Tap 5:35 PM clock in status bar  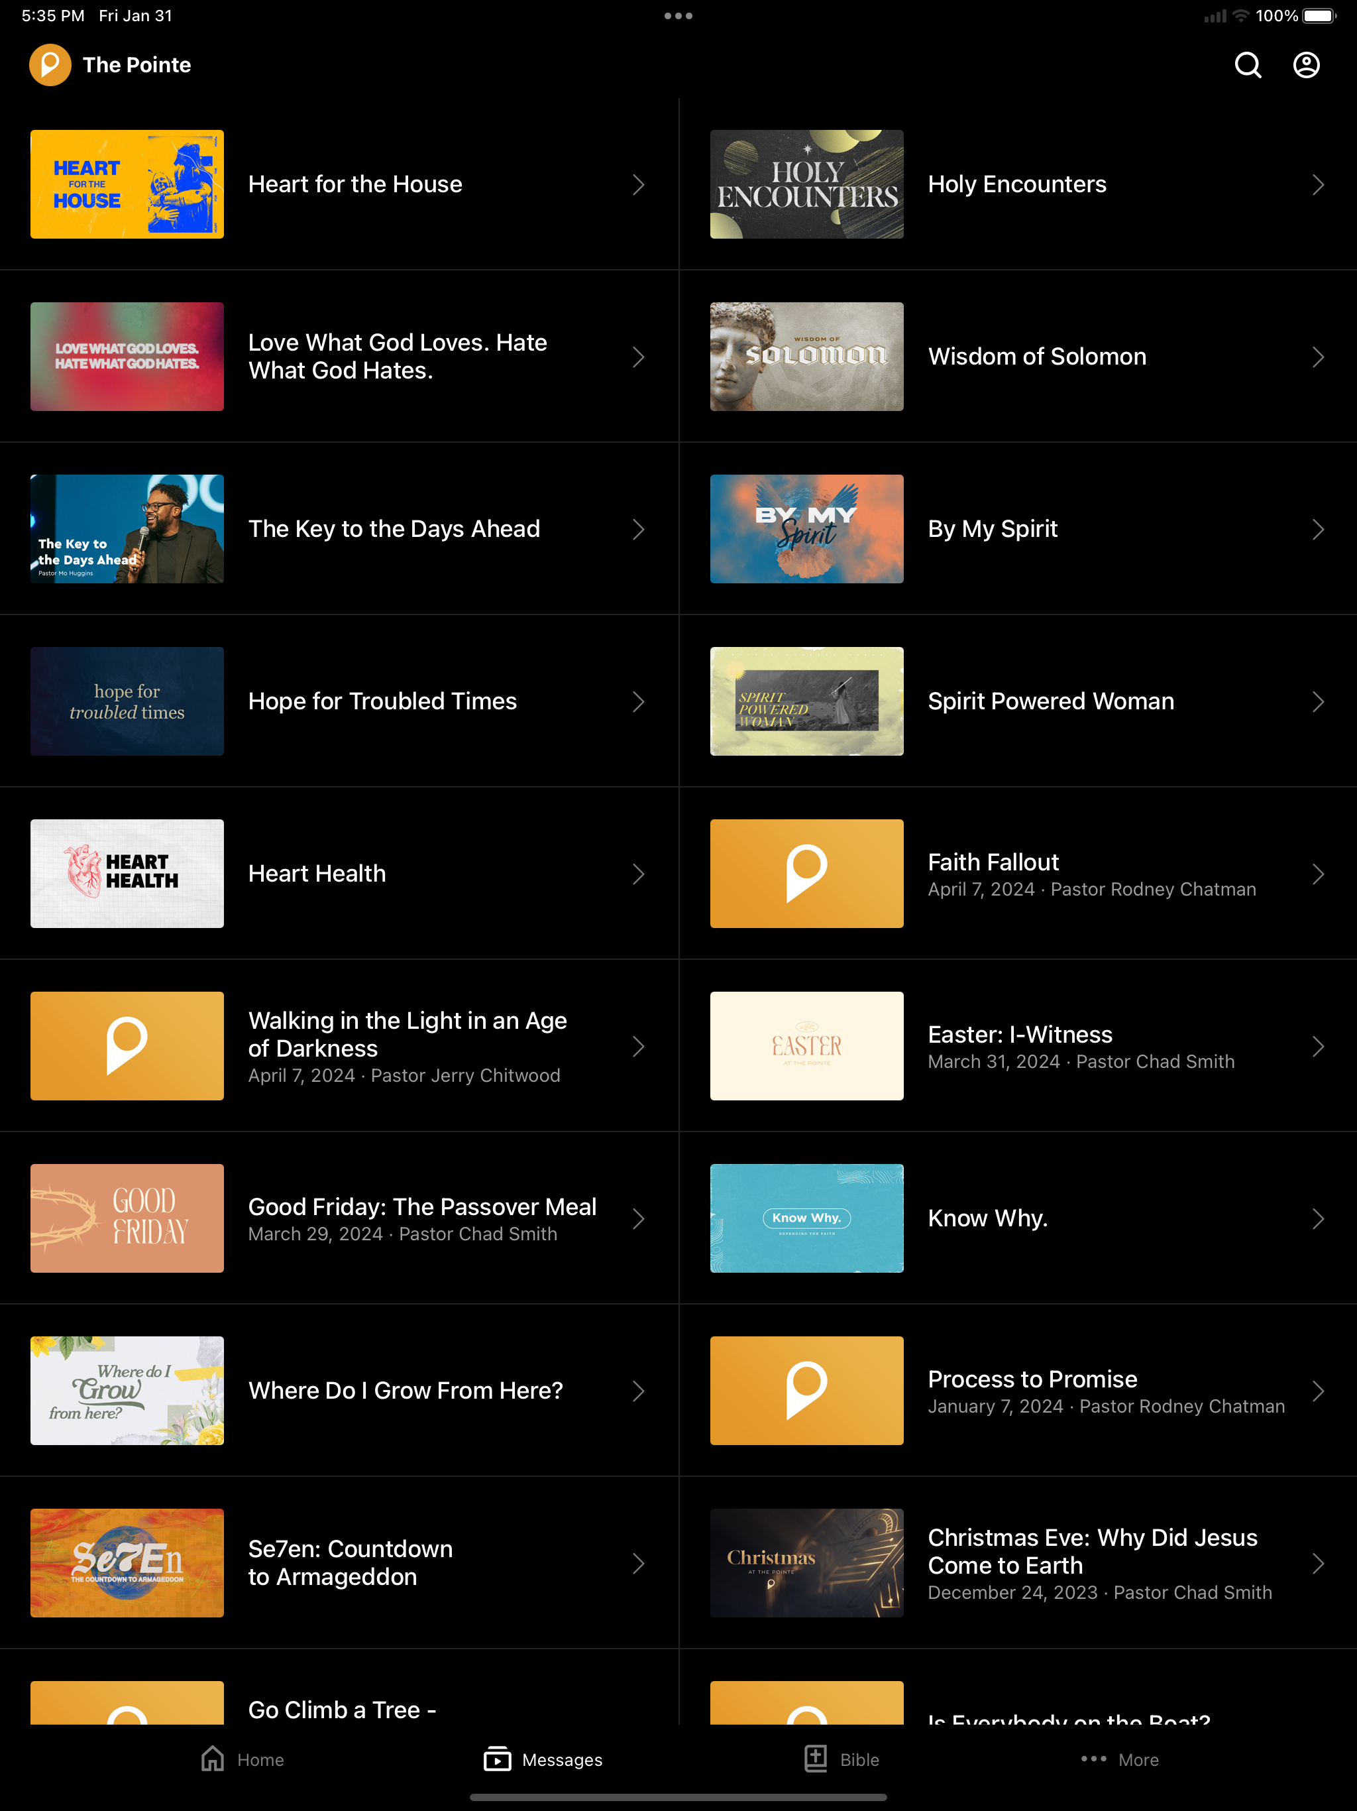[53, 15]
